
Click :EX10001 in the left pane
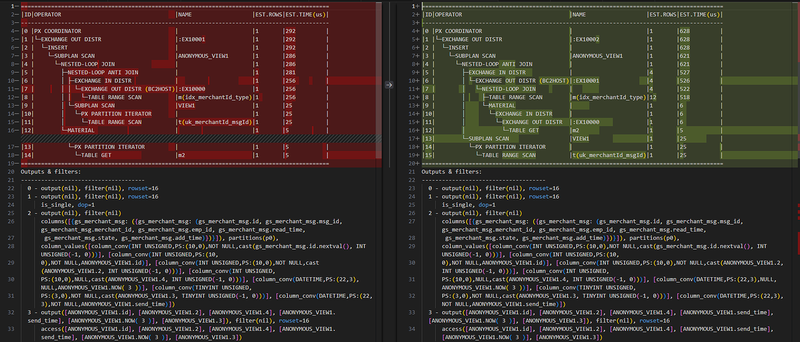tap(191, 39)
